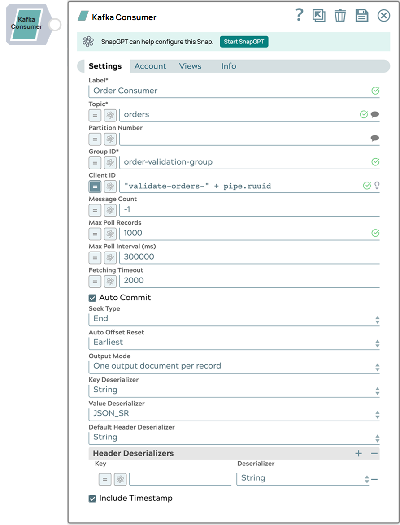Click SnapGPT icon beside Group ID field

click(x=110, y=162)
